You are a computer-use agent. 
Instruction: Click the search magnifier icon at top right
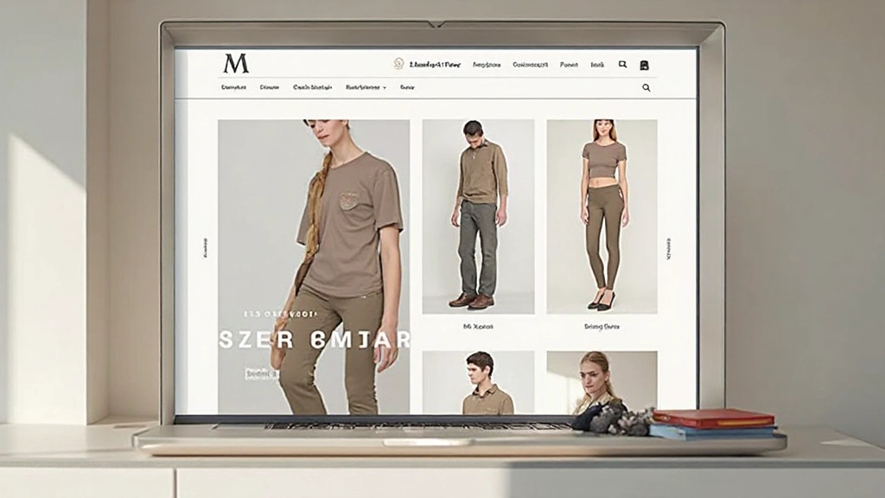pyautogui.click(x=622, y=63)
